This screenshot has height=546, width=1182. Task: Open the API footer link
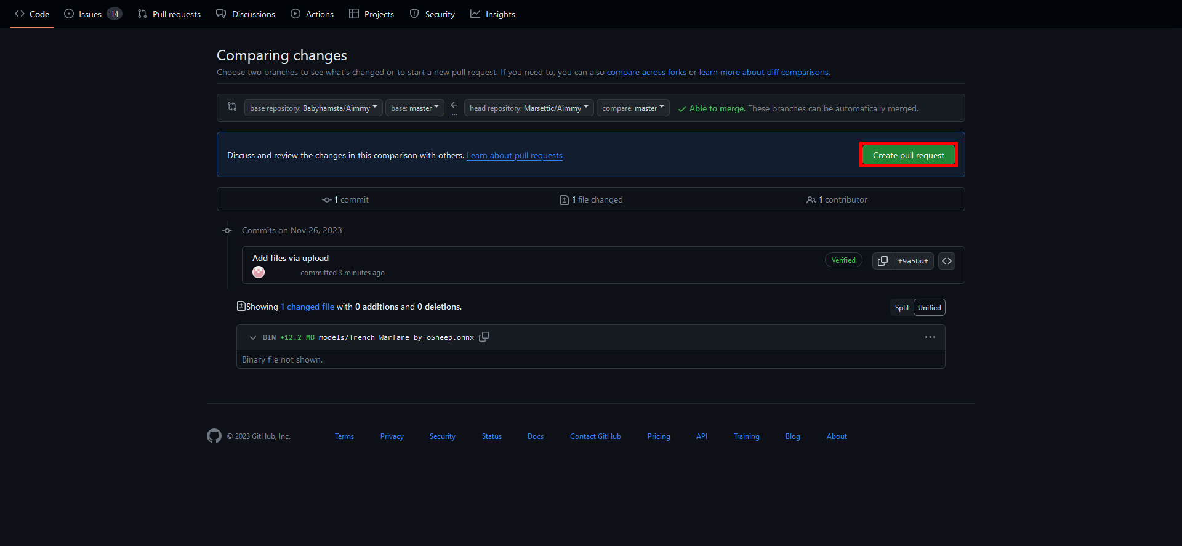(x=702, y=436)
